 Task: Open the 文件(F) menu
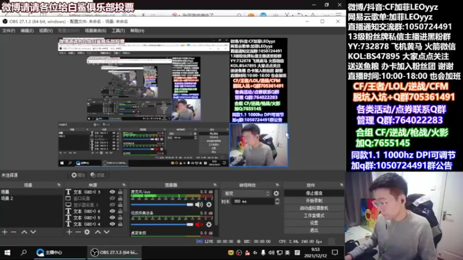click(9, 31)
